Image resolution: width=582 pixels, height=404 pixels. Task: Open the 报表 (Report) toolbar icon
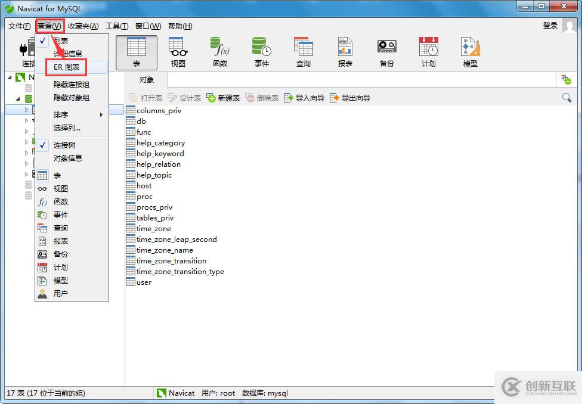tap(345, 52)
